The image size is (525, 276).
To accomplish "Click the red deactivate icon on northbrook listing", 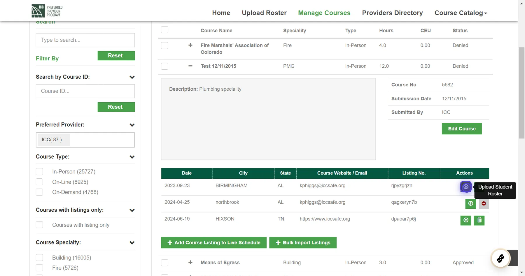I will tap(483, 204).
